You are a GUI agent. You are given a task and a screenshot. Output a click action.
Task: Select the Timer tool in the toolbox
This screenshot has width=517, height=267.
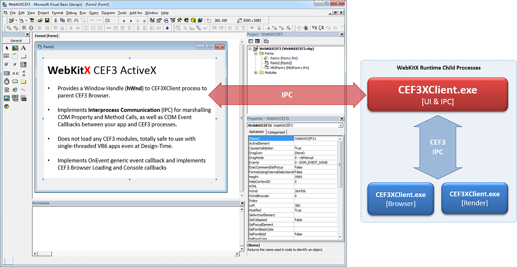(x=7, y=81)
